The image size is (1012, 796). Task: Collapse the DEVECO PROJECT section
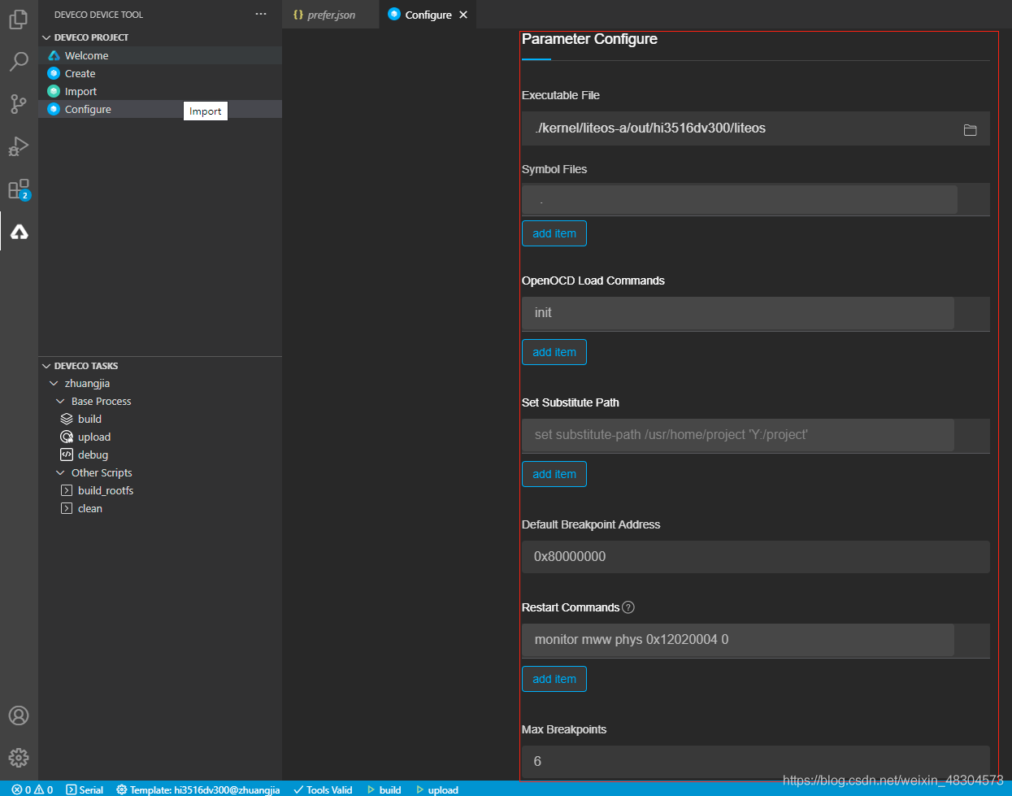(46, 37)
